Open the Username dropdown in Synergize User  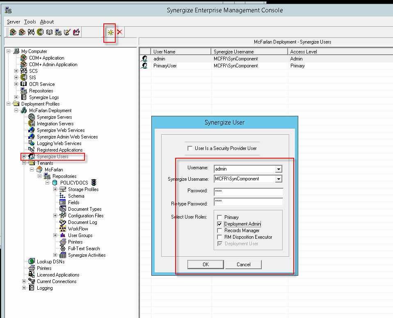pyautogui.click(x=279, y=169)
